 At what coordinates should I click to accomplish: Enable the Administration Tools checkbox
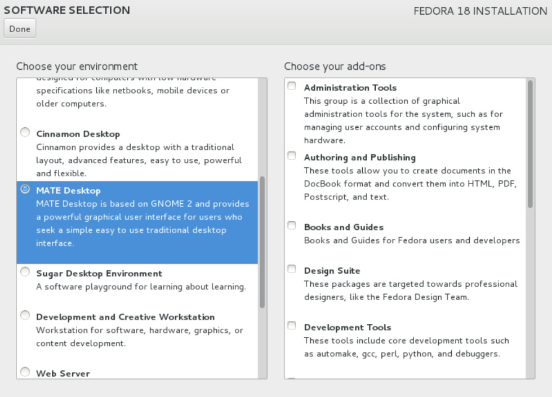coord(292,86)
